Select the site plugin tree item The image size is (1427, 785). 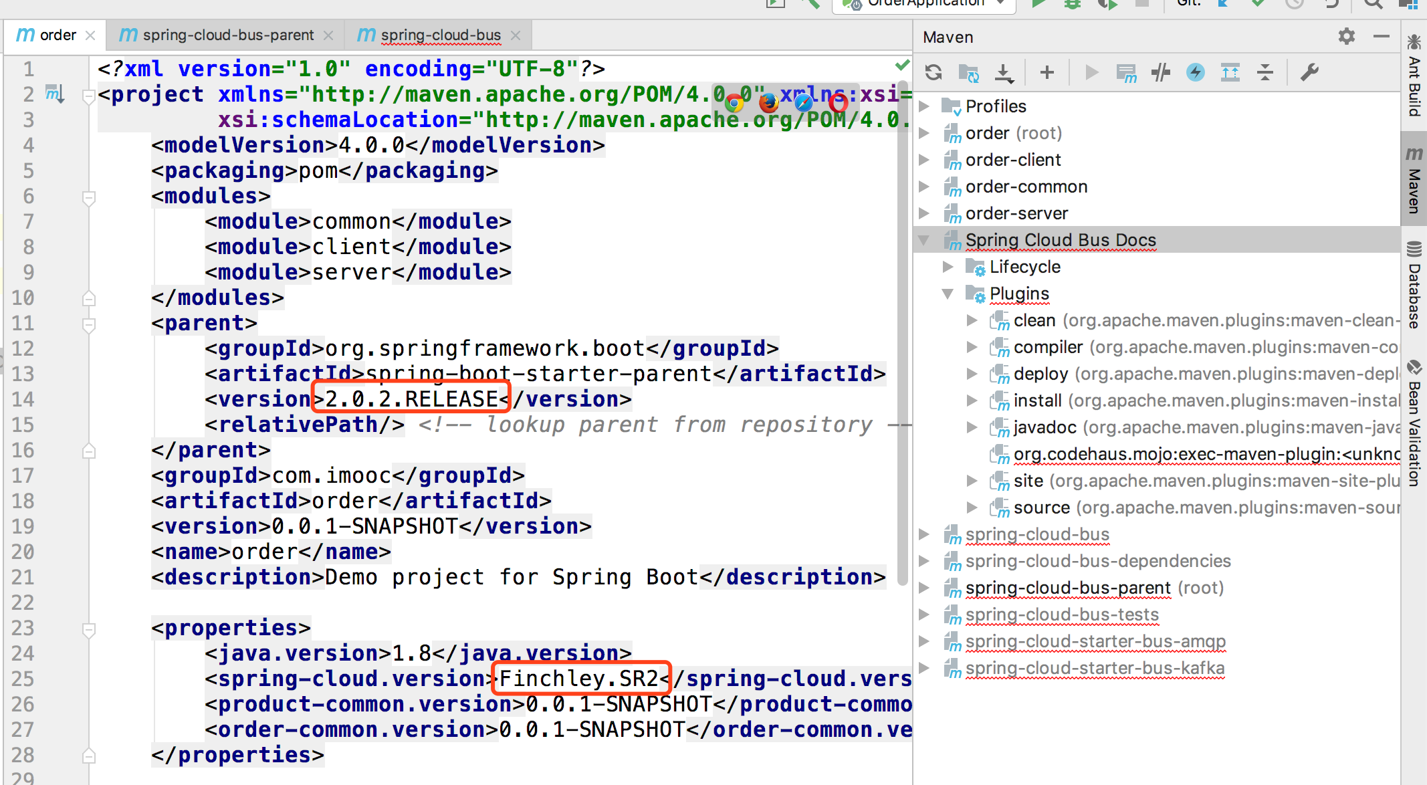point(1195,481)
